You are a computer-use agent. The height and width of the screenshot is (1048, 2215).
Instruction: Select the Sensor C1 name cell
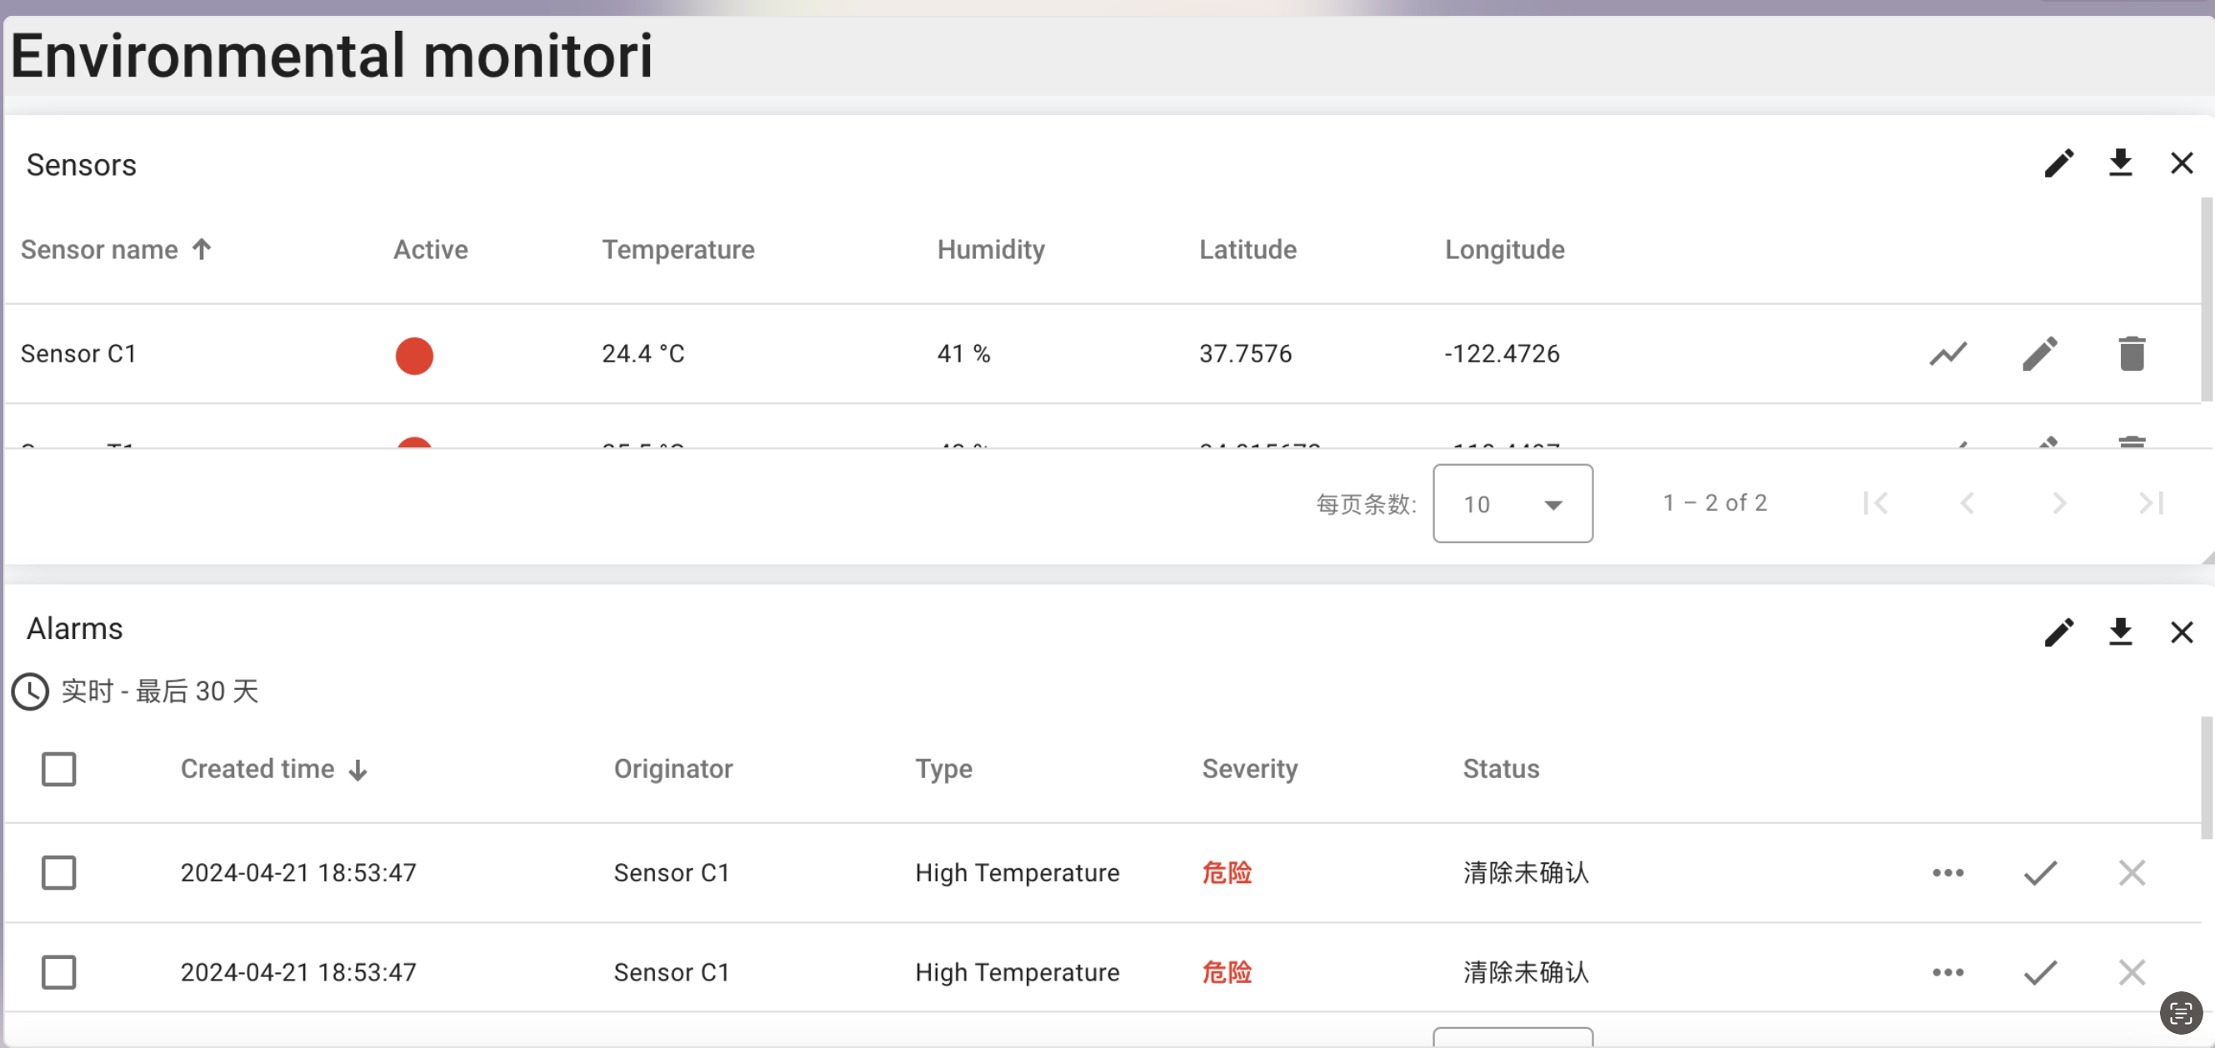point(78,353)
